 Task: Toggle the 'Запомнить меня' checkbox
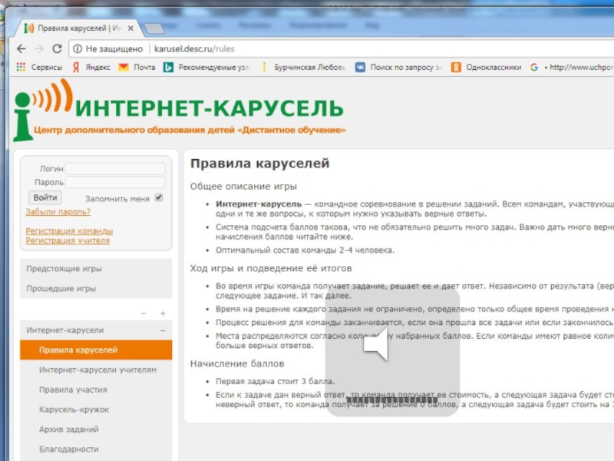point(159,197)
